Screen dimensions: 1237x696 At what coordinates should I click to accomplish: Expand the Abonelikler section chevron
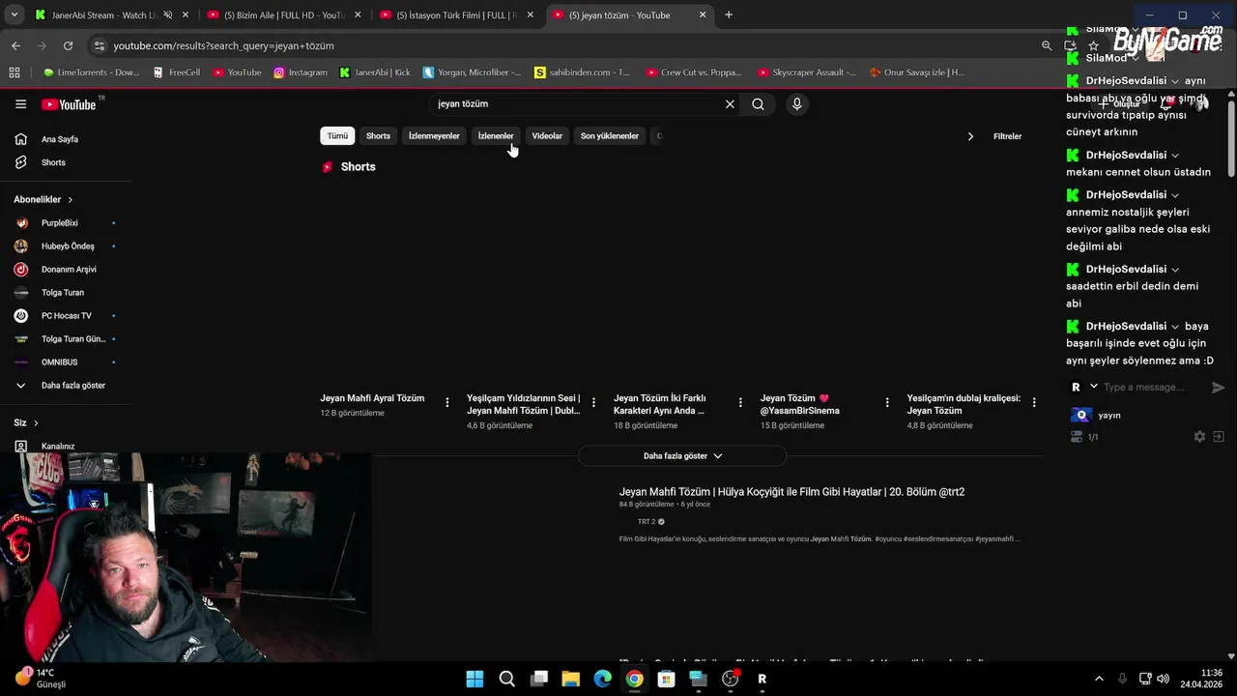coord(70,200)
